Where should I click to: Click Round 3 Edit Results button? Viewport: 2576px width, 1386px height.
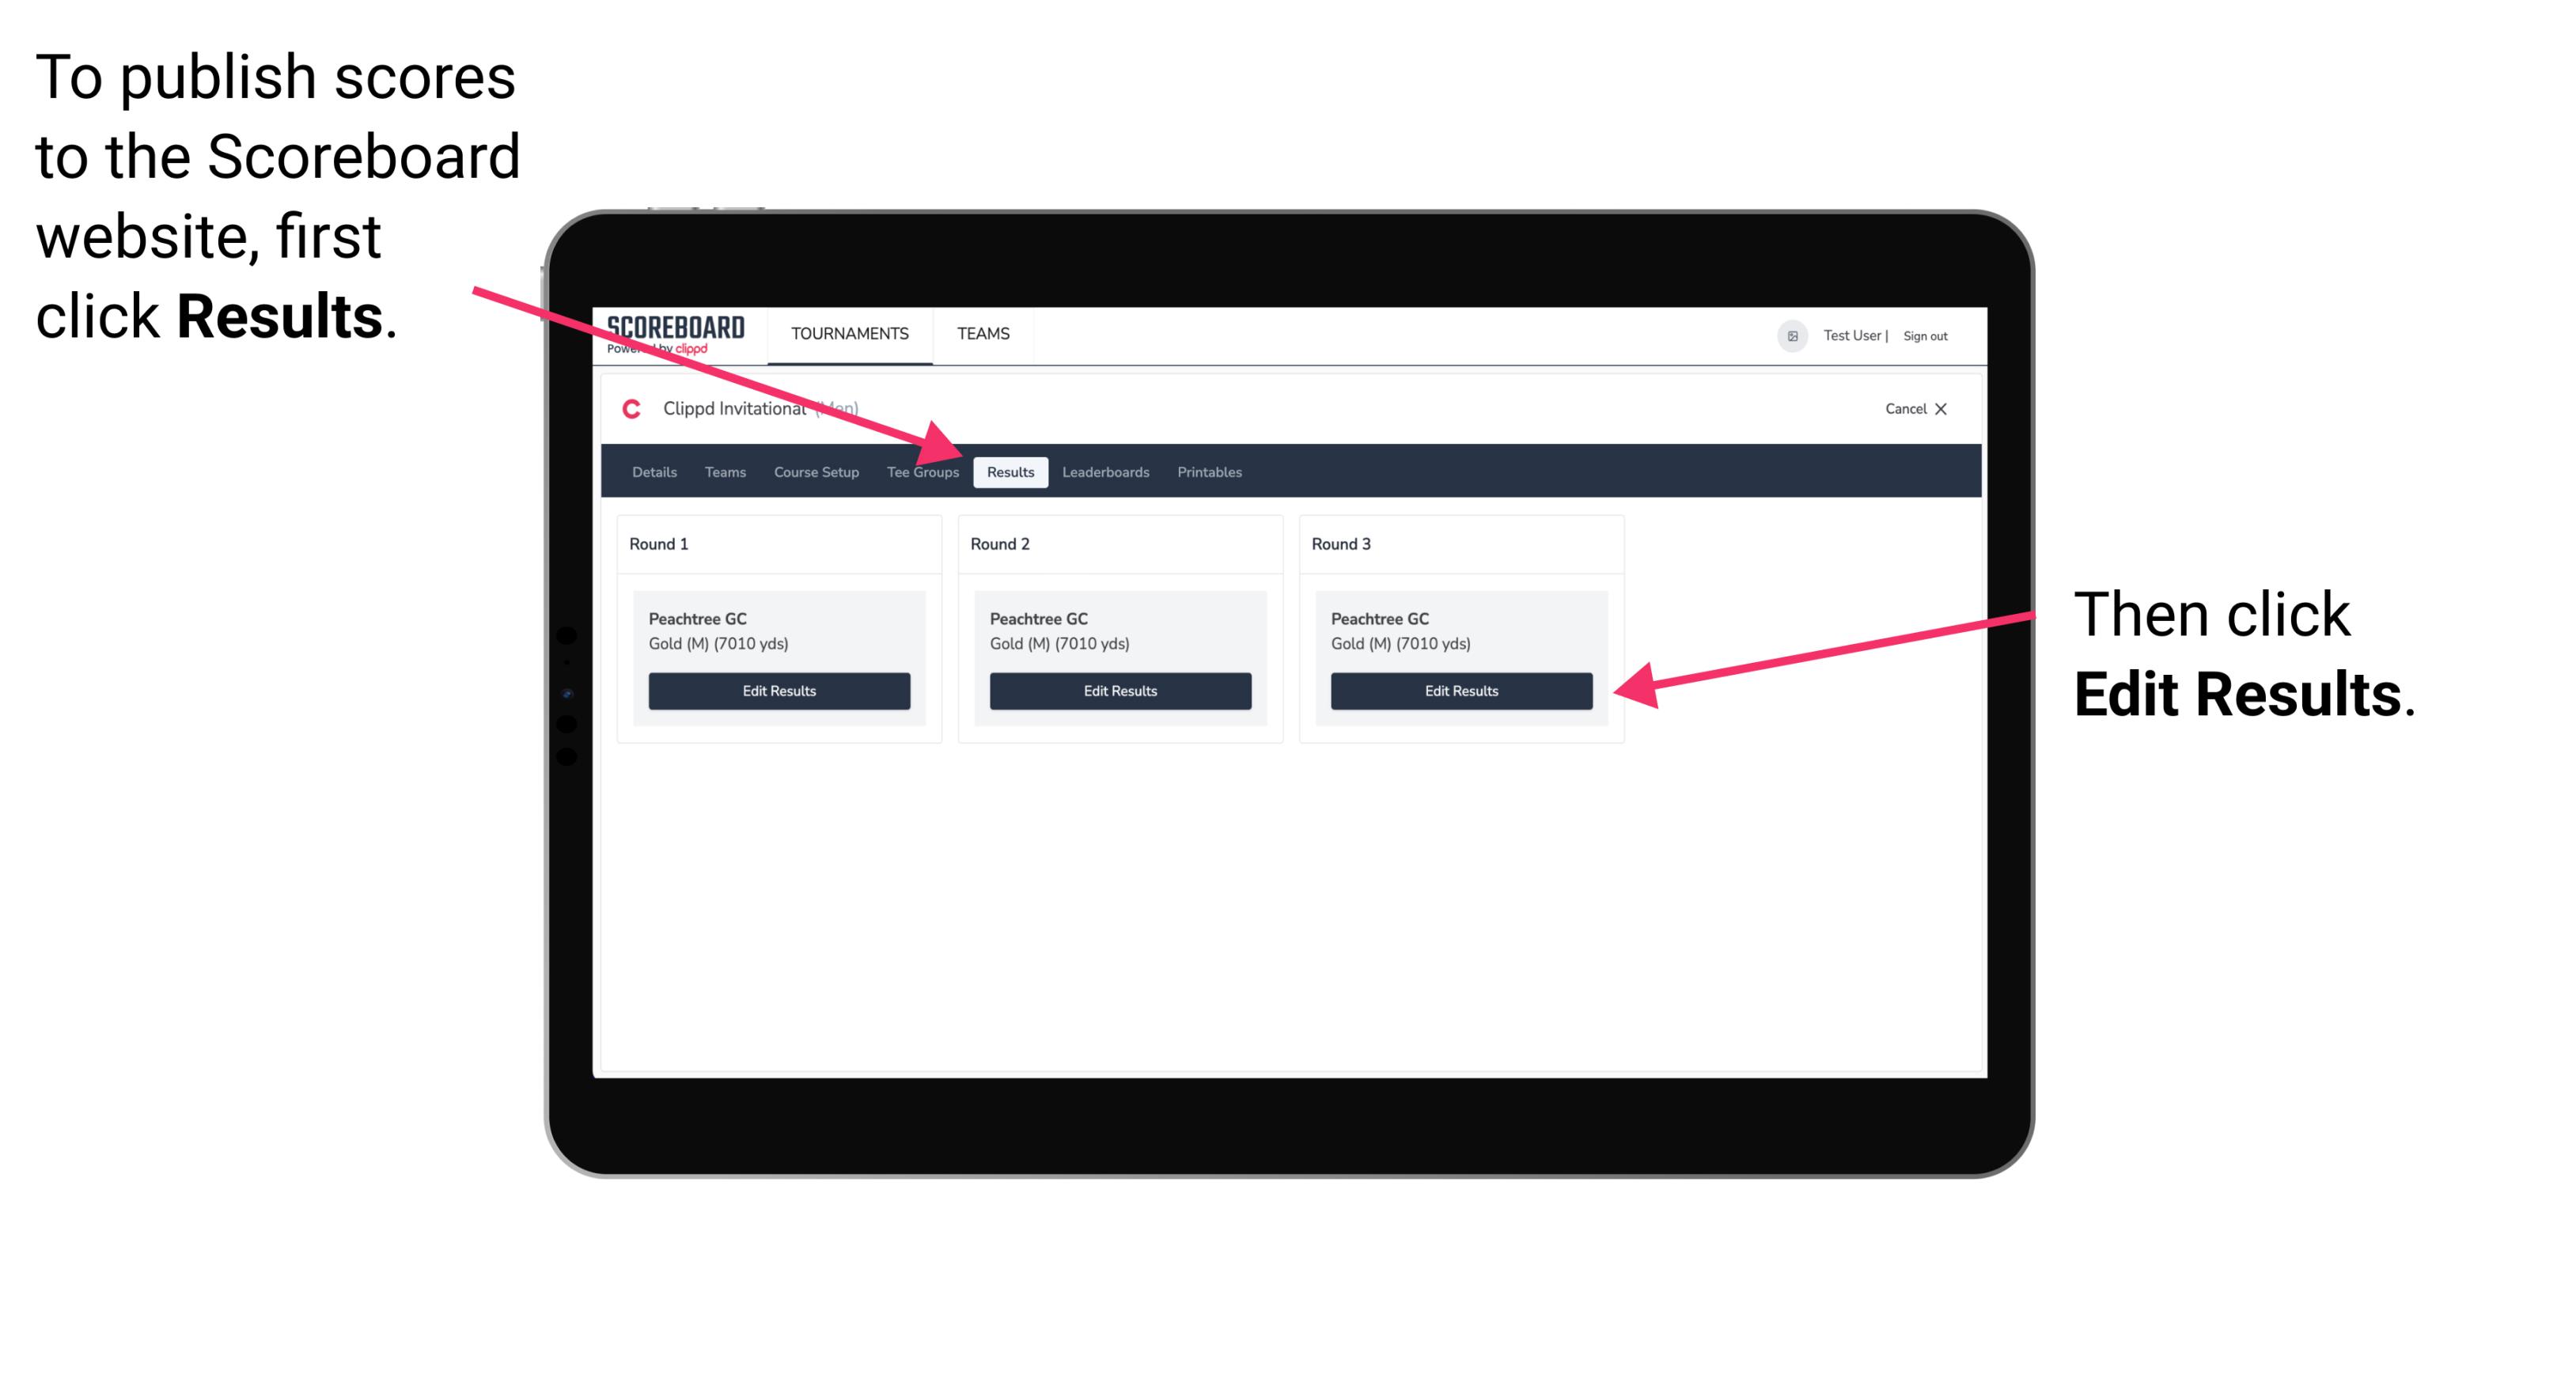[x=1461, y=690]
